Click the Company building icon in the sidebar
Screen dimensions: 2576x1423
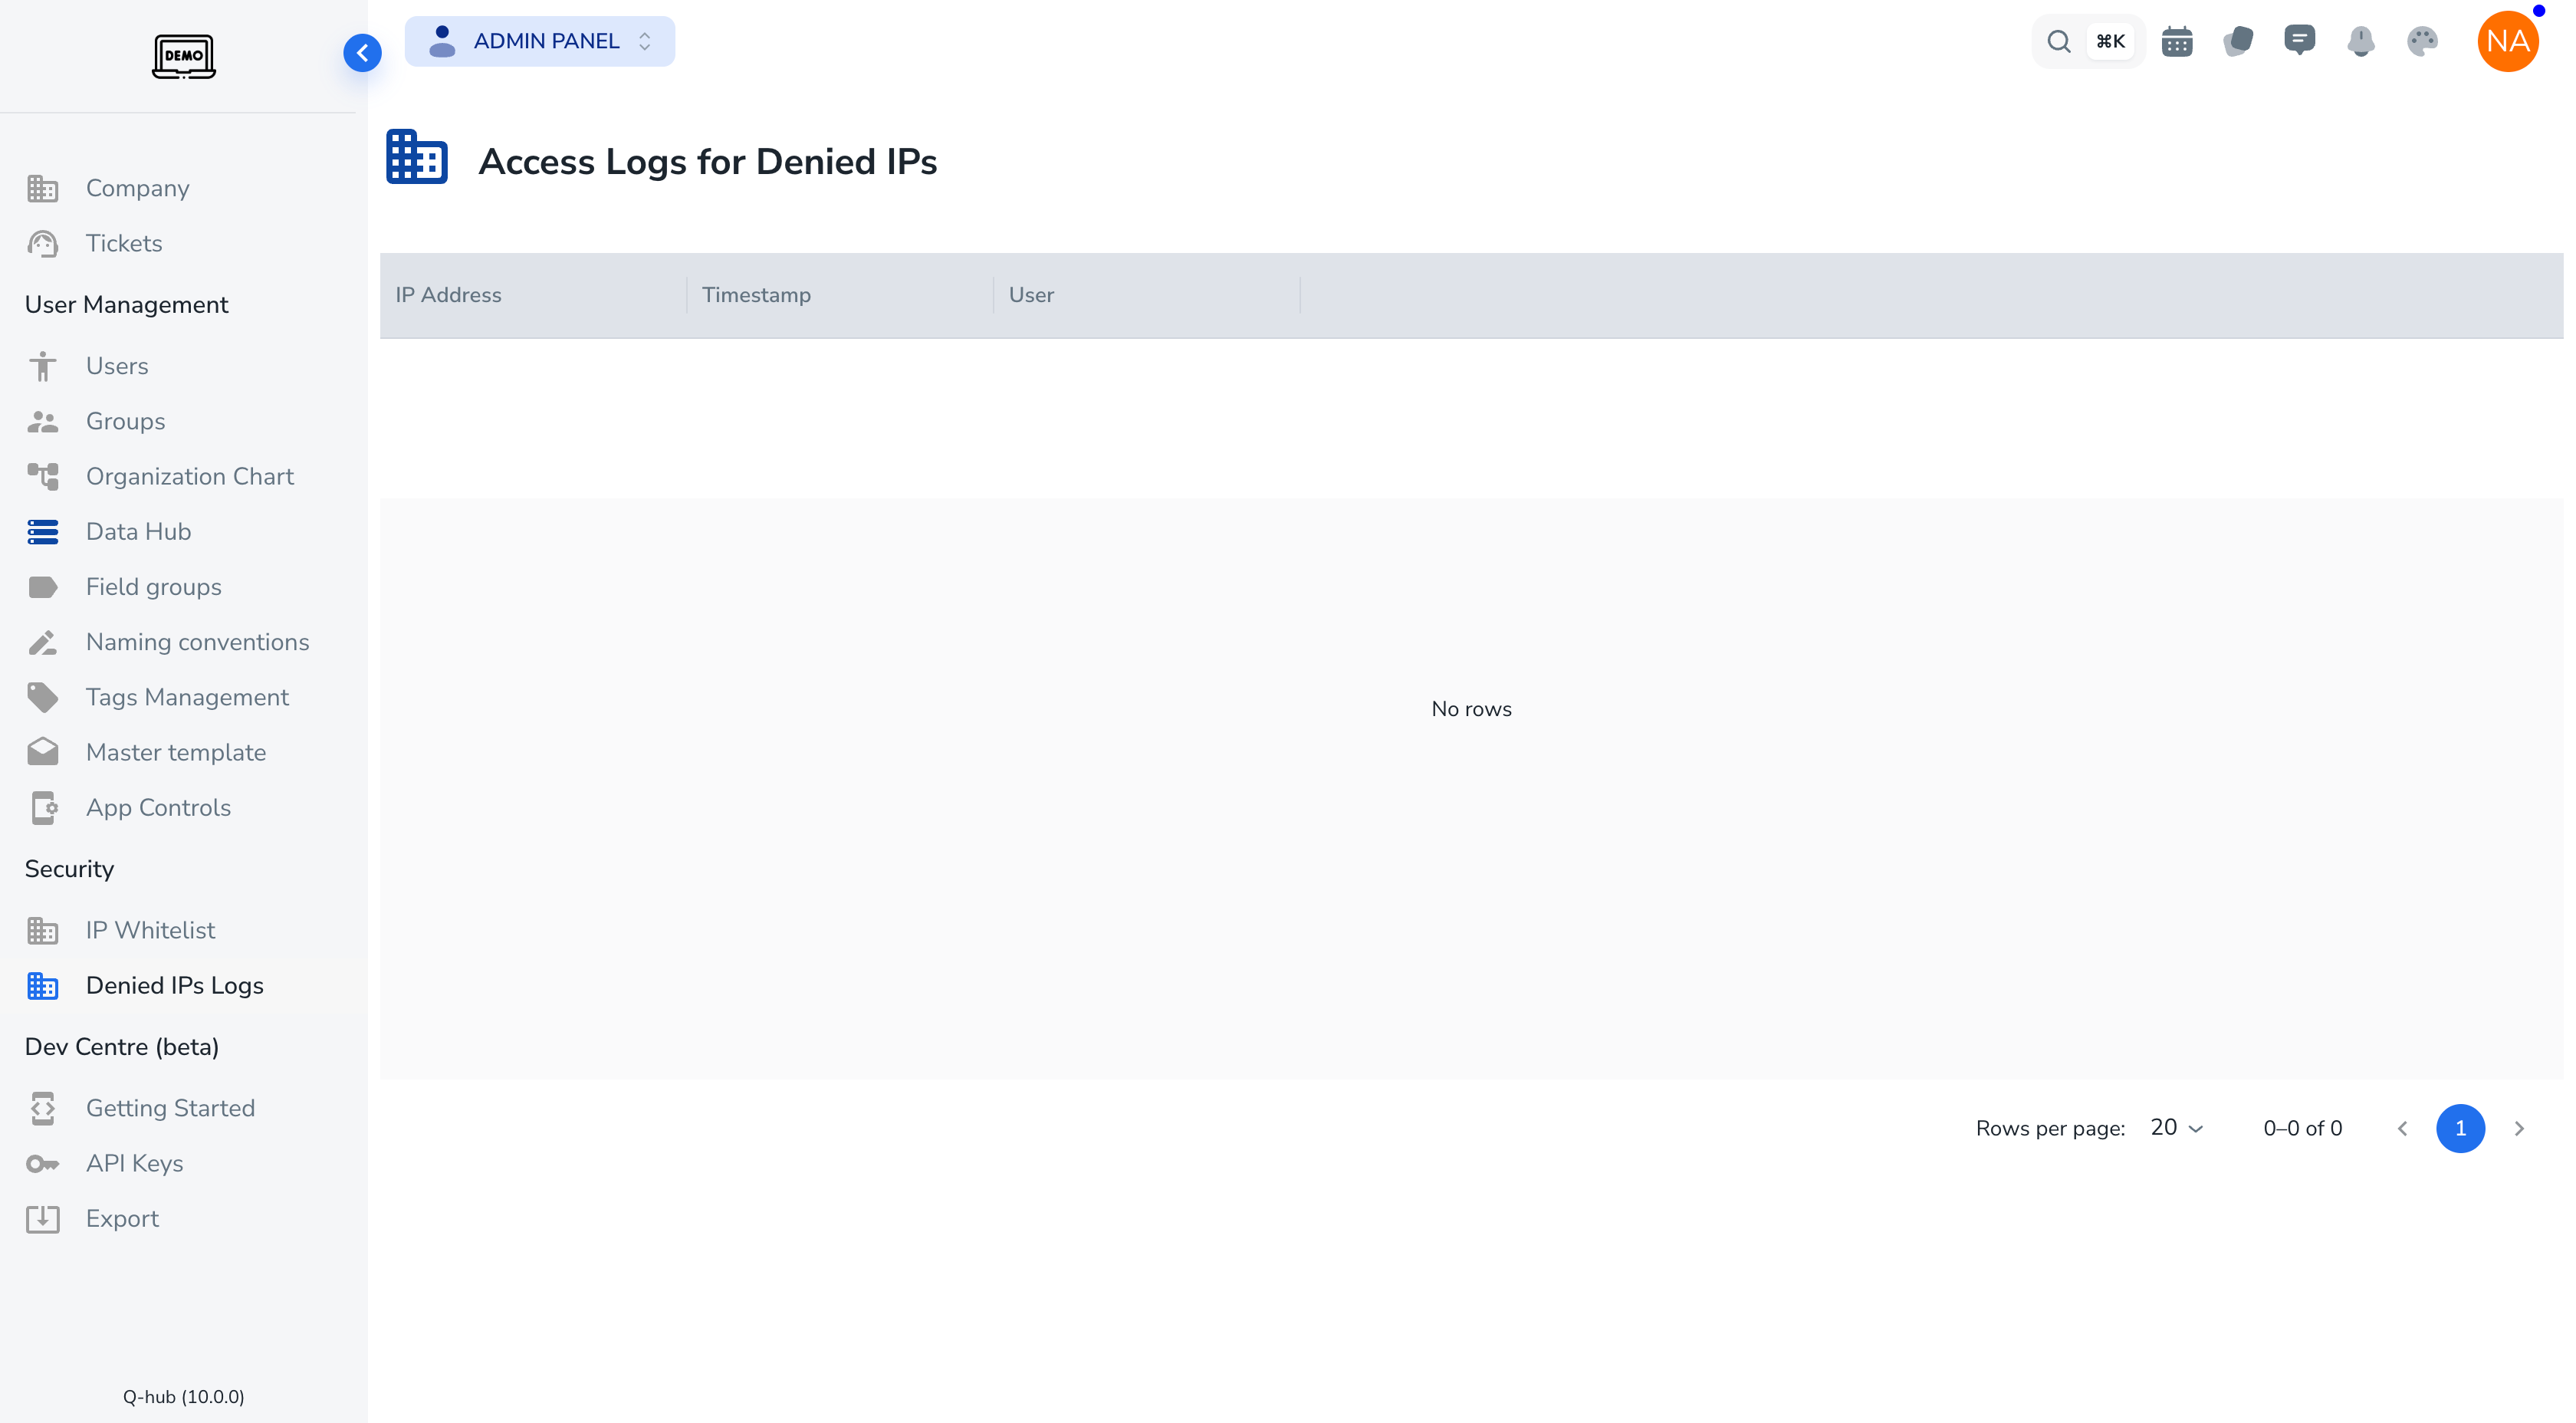43,188
